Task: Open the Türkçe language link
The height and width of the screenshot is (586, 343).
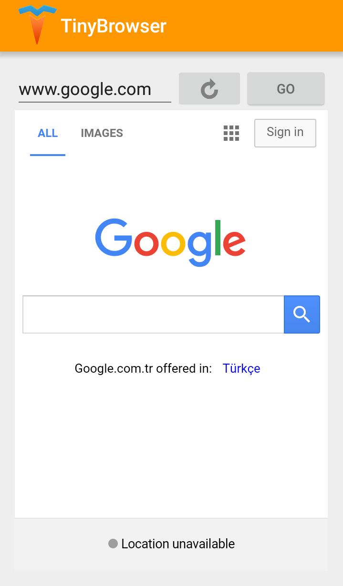Action: (241, 368)
